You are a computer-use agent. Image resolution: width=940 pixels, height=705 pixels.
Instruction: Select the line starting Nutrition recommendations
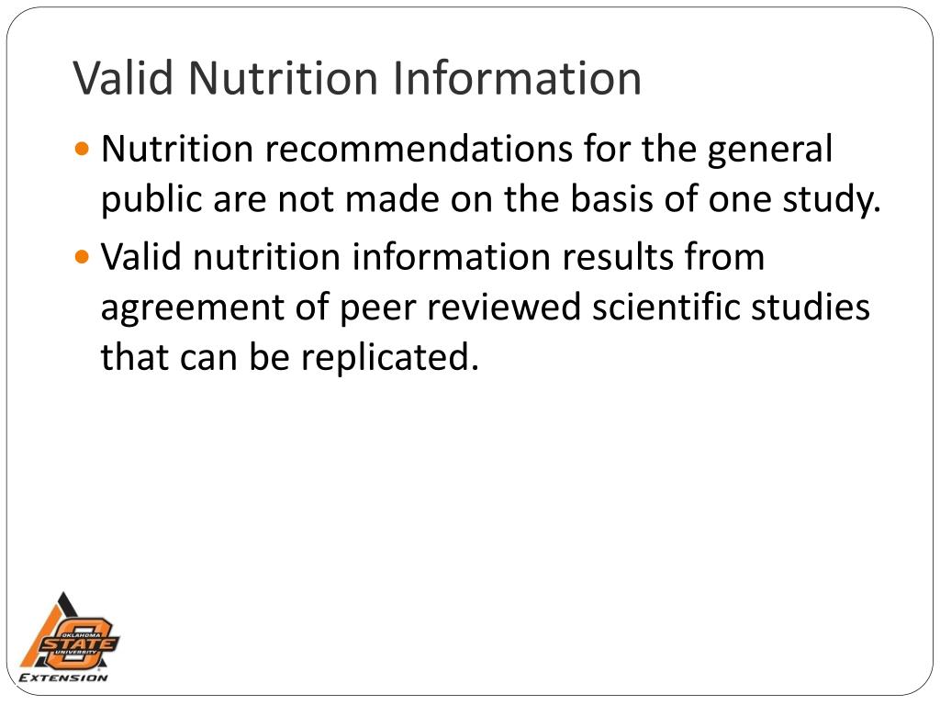(467, 150)
